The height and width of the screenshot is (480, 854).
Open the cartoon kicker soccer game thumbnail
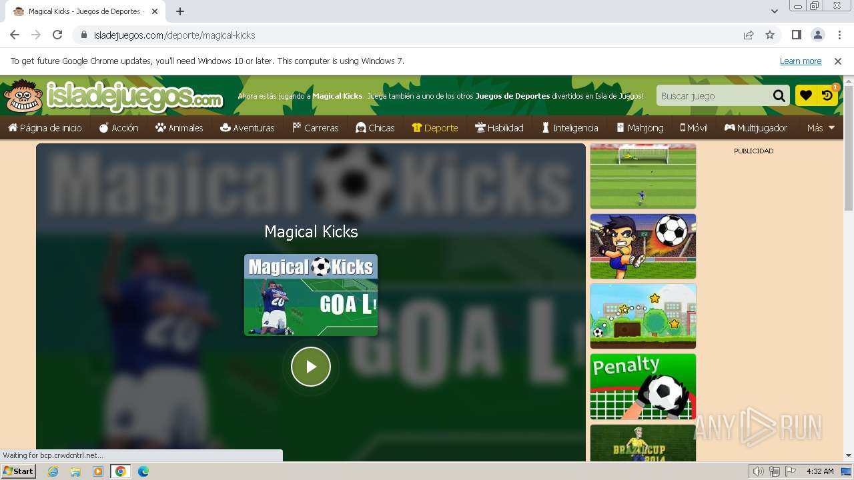point(643,246)
